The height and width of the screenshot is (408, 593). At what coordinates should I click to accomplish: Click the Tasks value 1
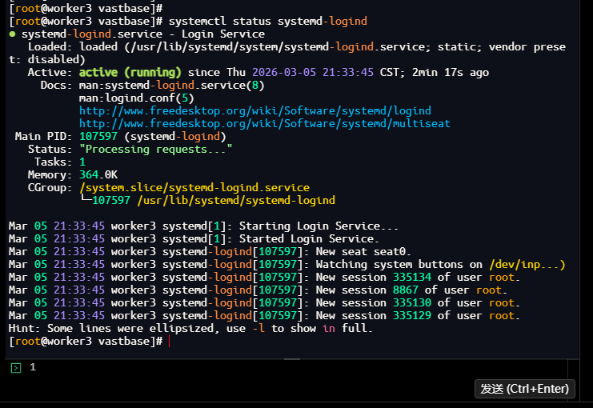point(82,162)
